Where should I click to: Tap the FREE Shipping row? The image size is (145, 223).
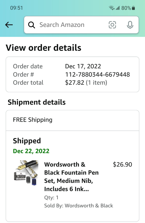tap(73, 120)
